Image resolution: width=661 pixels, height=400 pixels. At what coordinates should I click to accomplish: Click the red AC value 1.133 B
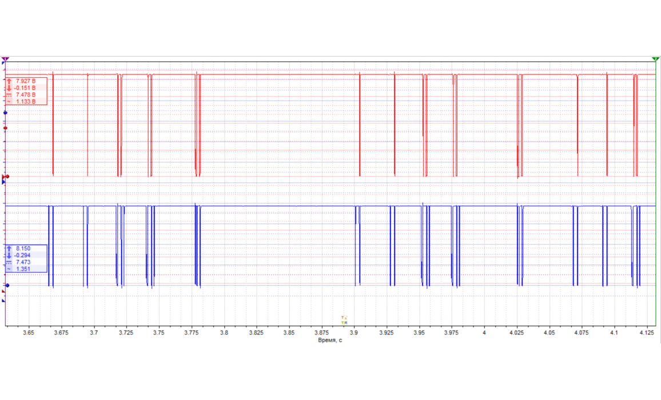click(26, 102)
